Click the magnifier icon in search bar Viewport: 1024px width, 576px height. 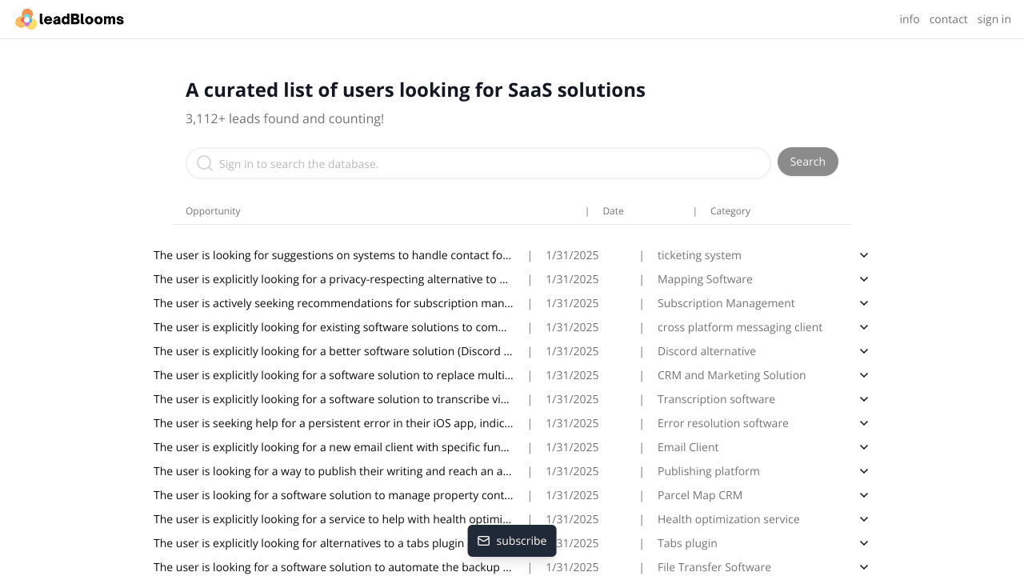point(205,163)
